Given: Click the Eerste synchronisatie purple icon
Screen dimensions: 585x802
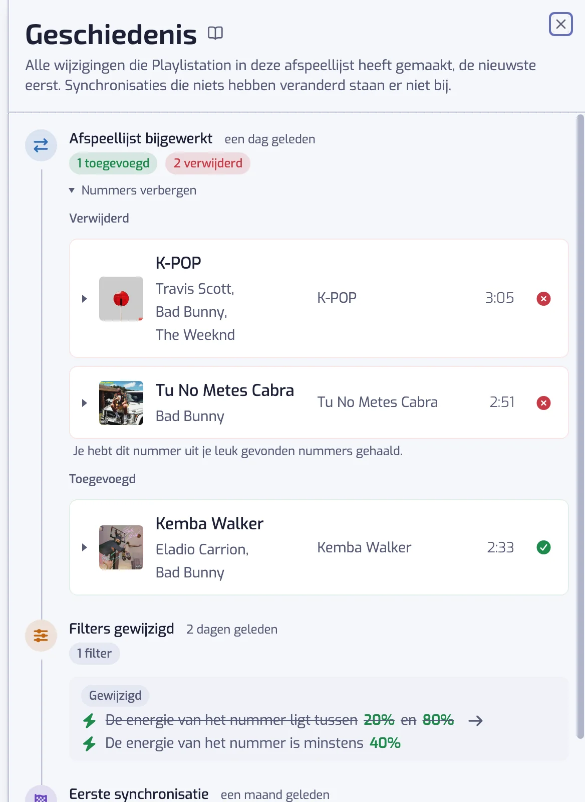Looking at the screenshot, I should click(41, 794).
